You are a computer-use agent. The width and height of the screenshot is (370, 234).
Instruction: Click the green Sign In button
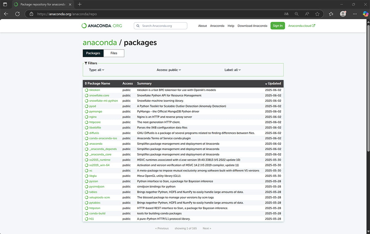(x=277, y=26)
